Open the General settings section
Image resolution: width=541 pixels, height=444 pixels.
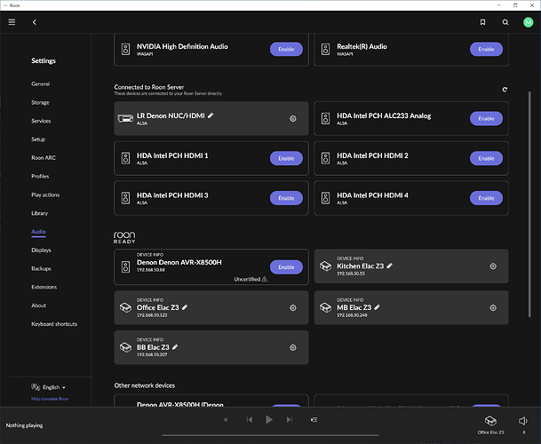[40, 83]
